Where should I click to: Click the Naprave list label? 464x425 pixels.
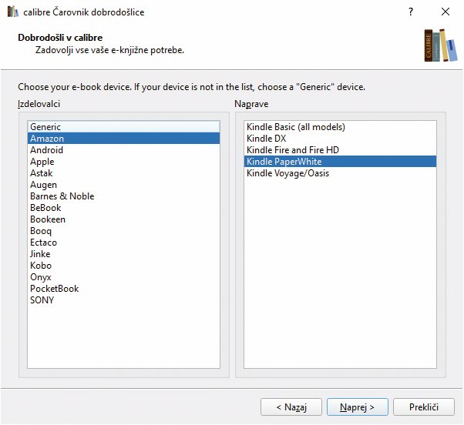click(x=251, y=104)
